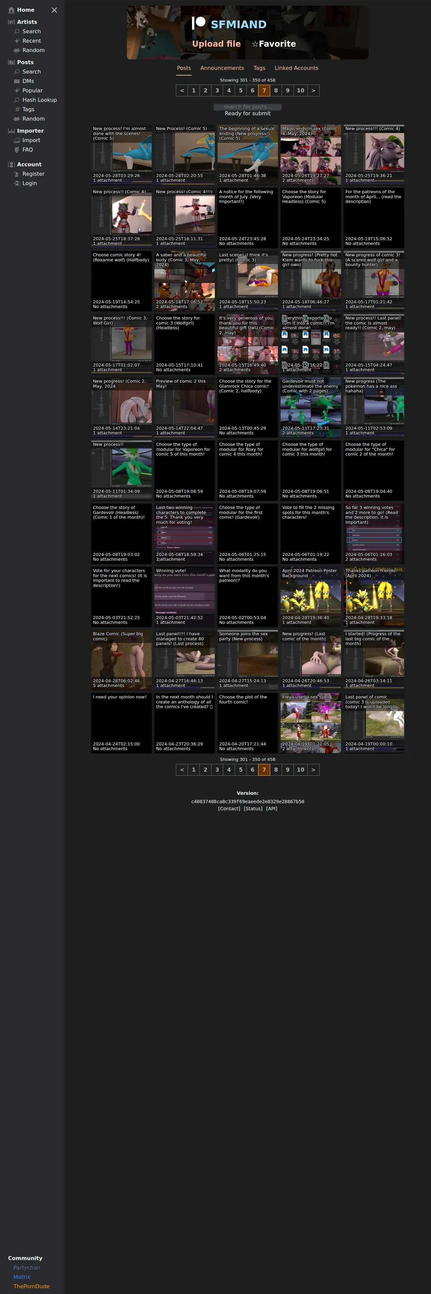Go to previous page in upper pagination
This screenshot has width=431, height=1294.
pos(182,91)
